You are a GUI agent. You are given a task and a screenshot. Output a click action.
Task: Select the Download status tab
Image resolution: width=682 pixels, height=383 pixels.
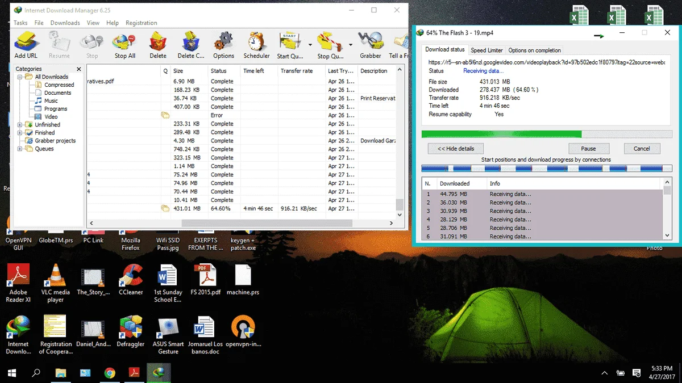click(x=445, y=49)
